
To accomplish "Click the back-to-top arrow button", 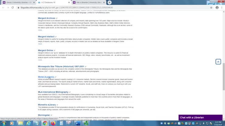I will pyautogui.click(x=218, y=62).
